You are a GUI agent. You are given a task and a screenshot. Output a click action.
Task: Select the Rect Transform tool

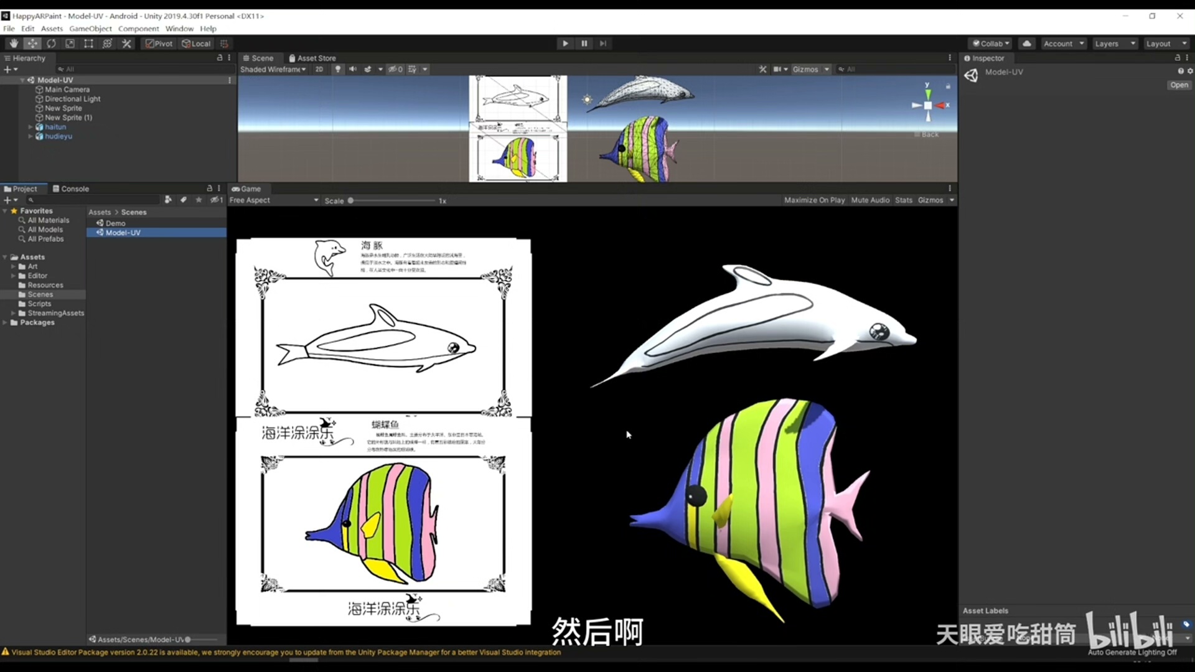88,44
